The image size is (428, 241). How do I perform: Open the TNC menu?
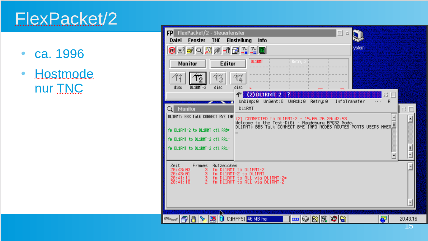coord(216,40)
